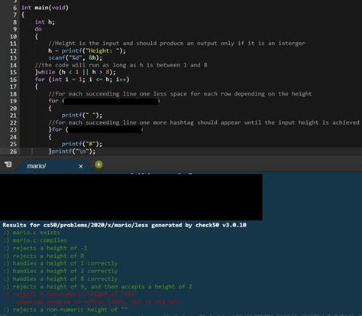Click the comment about one more hashtag
The height and width of the screenshot is (316, 362).
coord(204,122)
